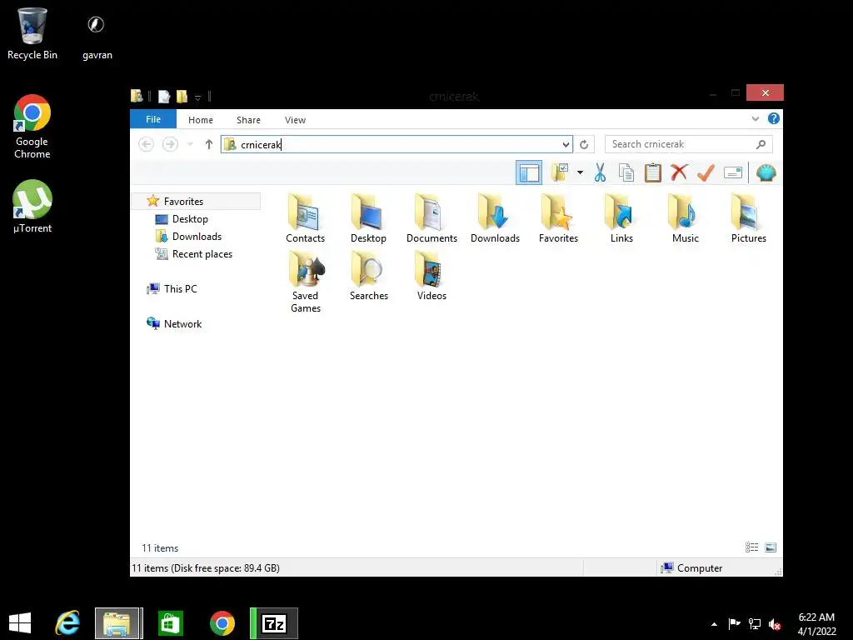Switch to the Home ribbon tab
853x640 pixels.
tap(201, 120)
